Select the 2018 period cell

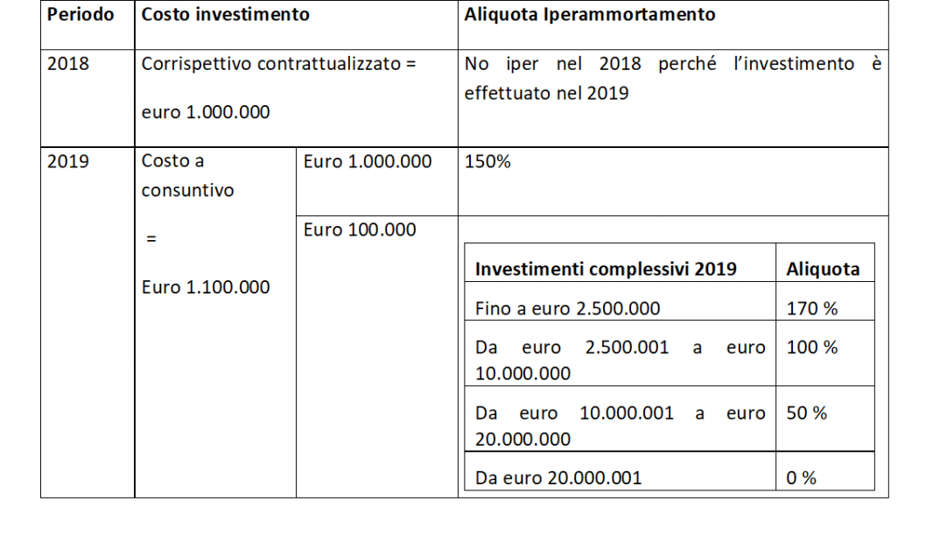tap(67, 65)
